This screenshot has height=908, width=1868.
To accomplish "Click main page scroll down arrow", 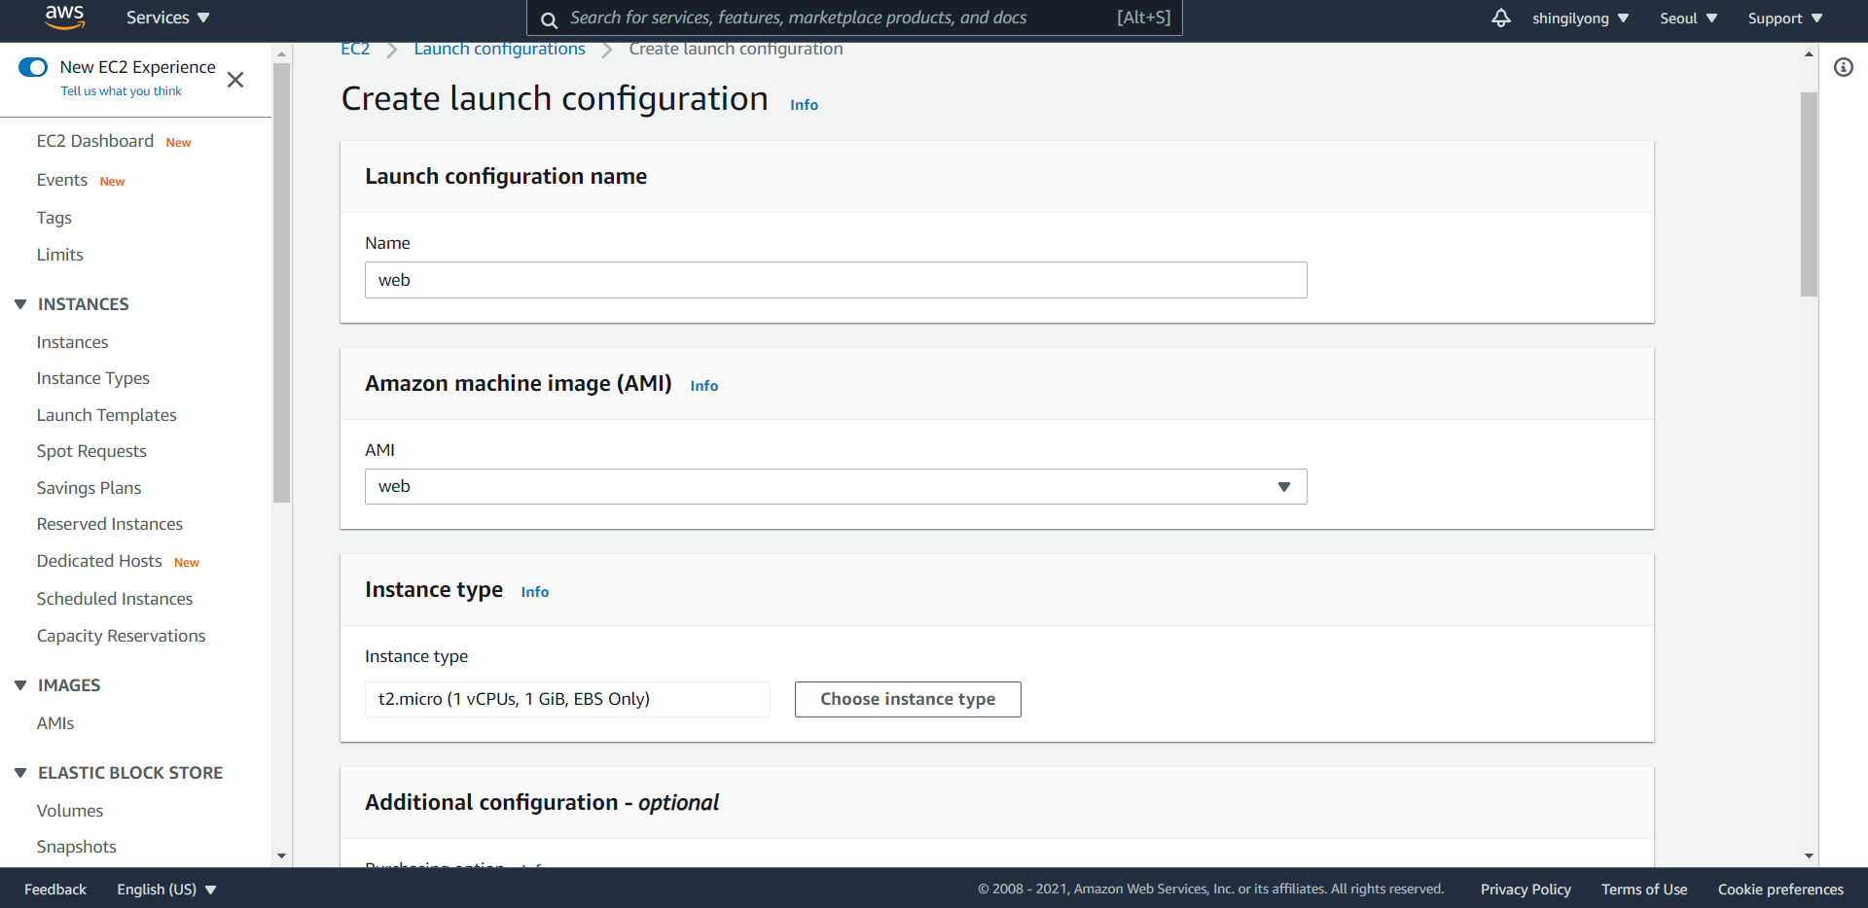I will tap(1809, 856).
